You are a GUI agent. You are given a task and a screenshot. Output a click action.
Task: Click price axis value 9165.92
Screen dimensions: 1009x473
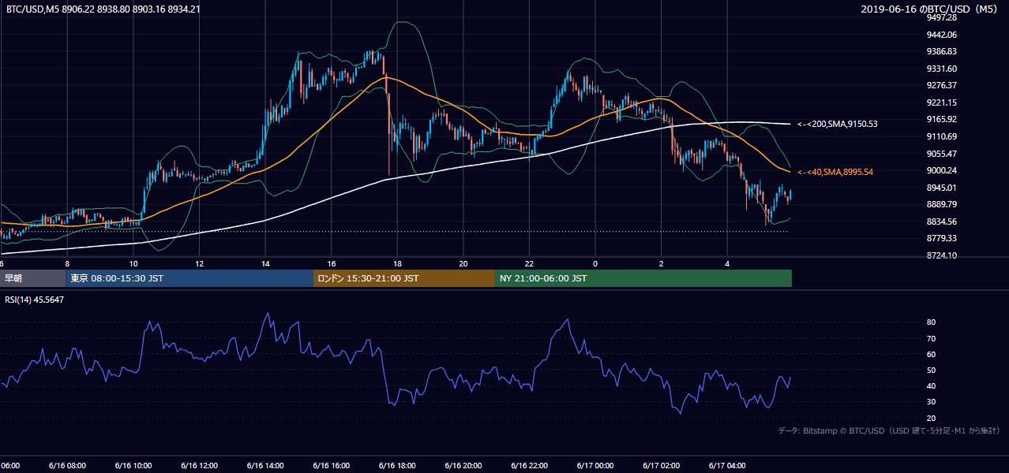[942, 119]
